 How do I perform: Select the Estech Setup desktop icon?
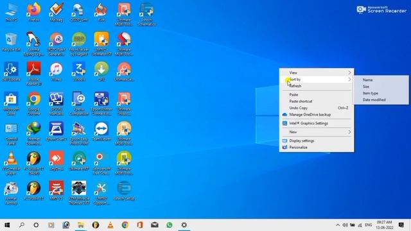tap(124, 191)
